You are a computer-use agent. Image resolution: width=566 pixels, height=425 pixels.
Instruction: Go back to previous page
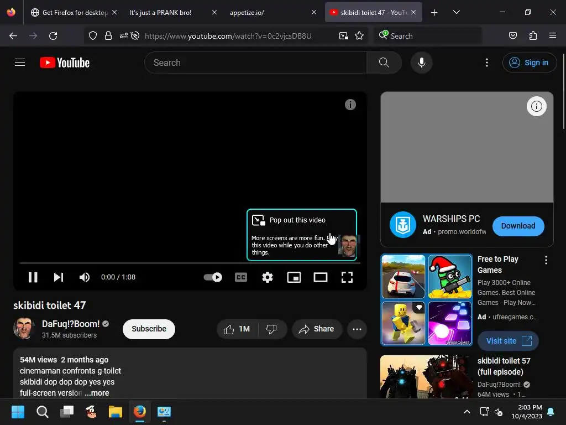coord(13,36)
